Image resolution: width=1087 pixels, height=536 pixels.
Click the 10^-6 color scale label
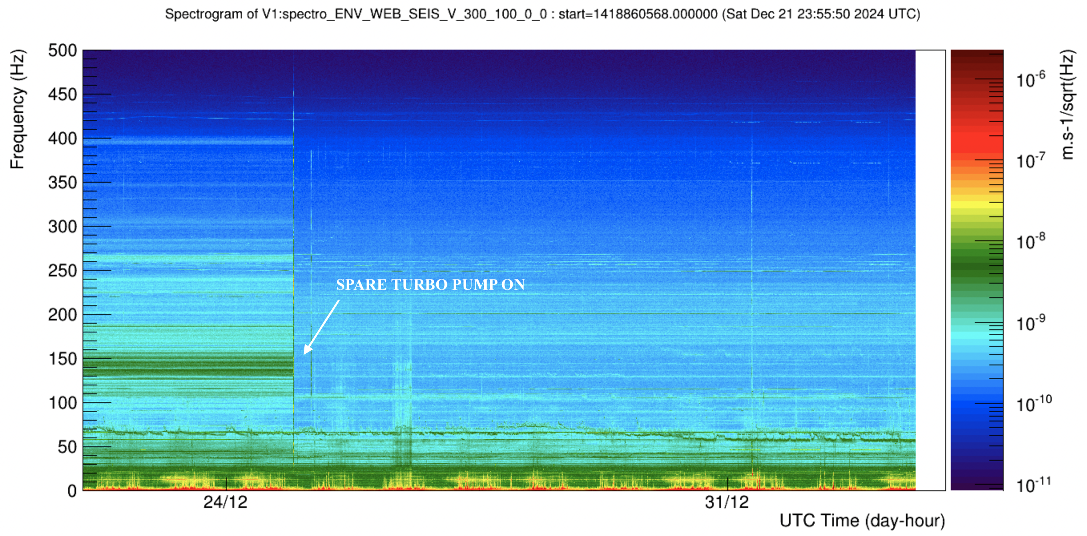1031,79
